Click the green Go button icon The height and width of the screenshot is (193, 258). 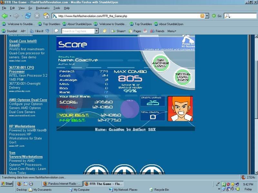click(214, 16)
